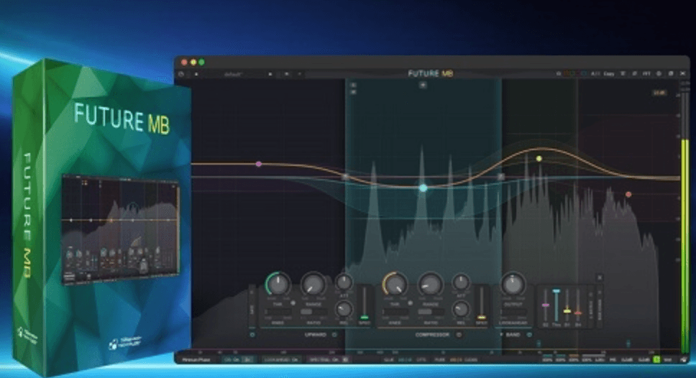Click the link icon beside Upward THR
Screen dimensions: 696x378
click(x=293, y=303)
